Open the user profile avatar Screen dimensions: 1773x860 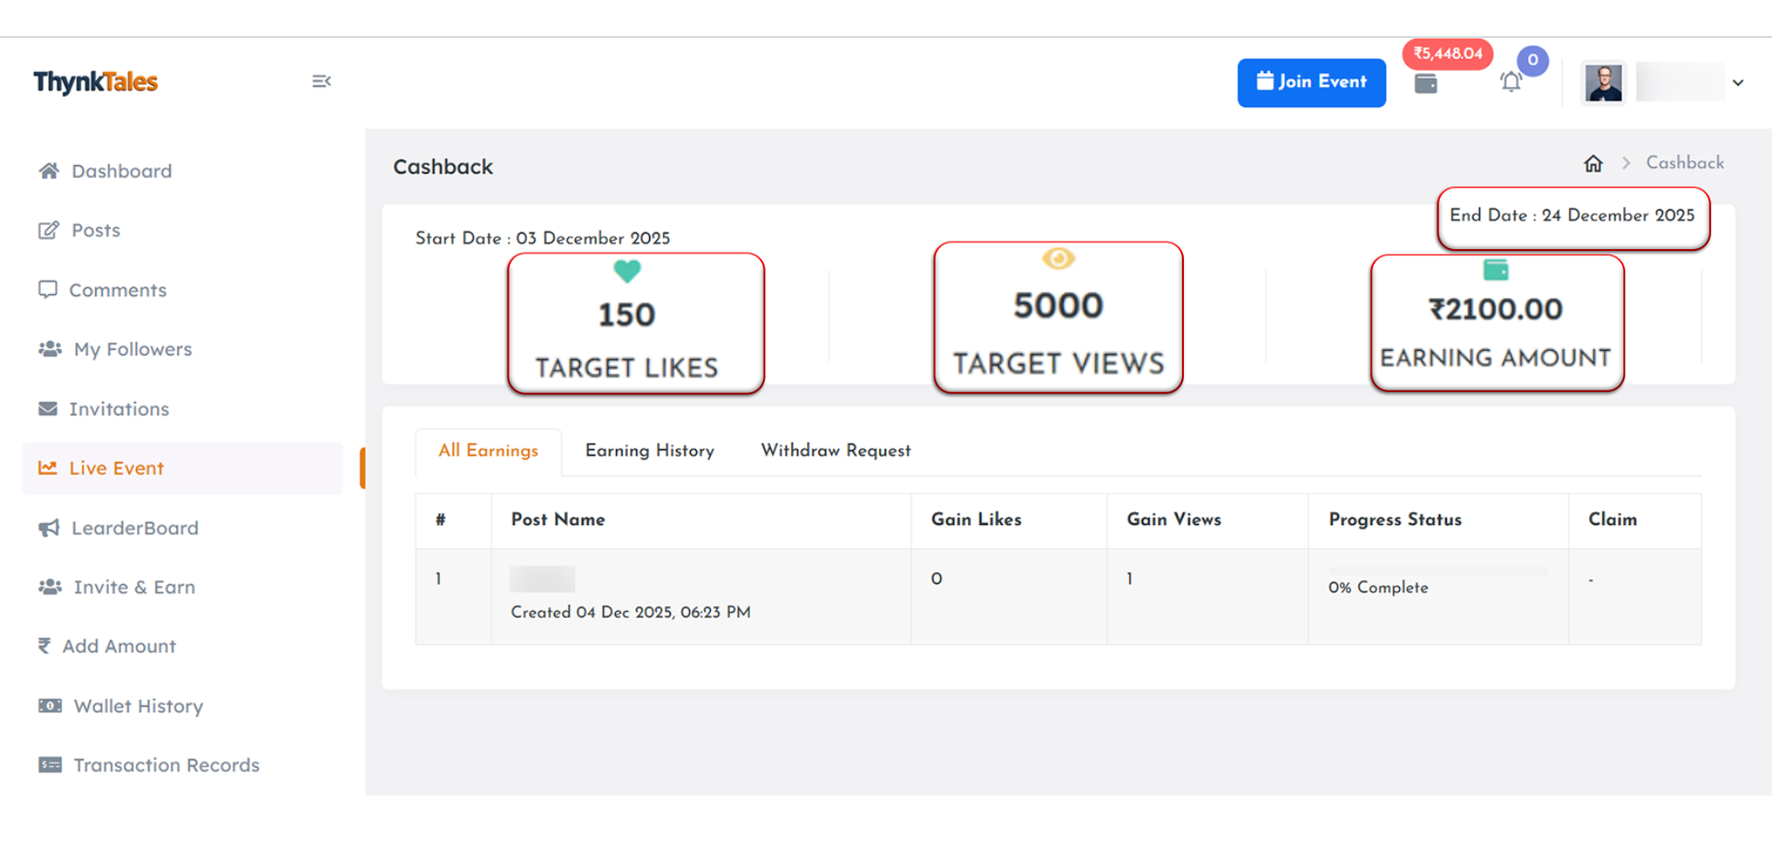pyautogui.click(x=1604, y=83)
